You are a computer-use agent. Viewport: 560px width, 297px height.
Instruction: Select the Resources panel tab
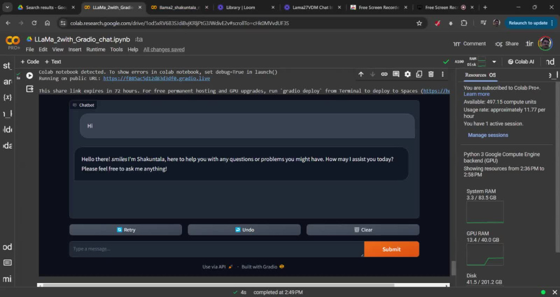(x=475, y=75)
